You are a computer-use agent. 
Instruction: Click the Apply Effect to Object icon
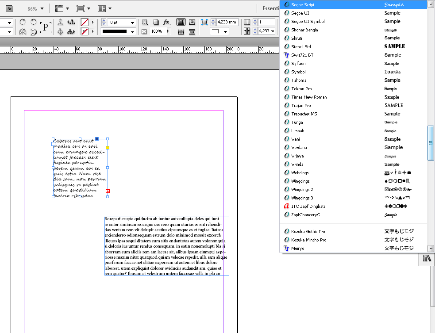point(145,22)
